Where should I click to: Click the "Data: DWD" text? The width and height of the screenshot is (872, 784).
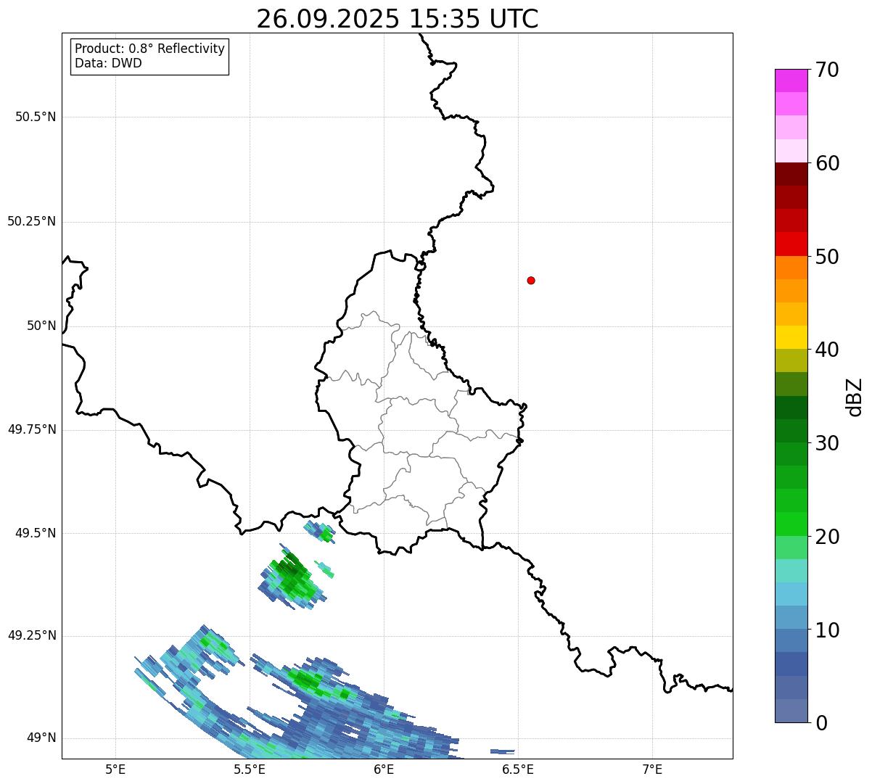[108, 63]
